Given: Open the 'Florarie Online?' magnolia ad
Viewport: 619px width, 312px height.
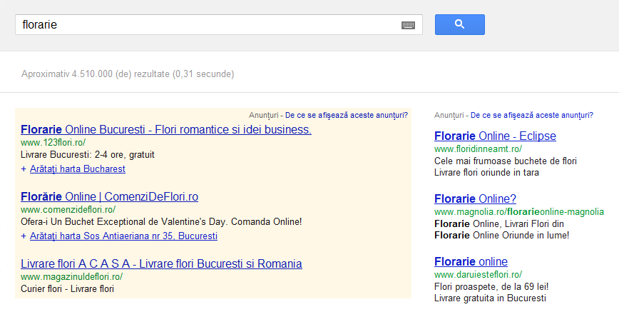Looking at the screenshot, I should tap(475, 199).
